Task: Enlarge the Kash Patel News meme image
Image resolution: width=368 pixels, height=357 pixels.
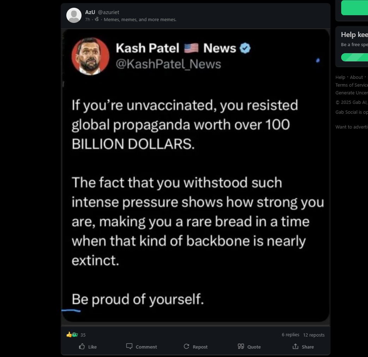Action: click(196, 175)
